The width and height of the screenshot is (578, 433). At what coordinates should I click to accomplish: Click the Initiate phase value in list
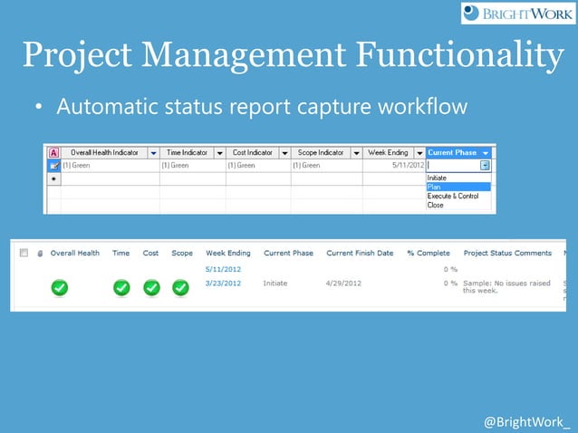coord(275,284)
